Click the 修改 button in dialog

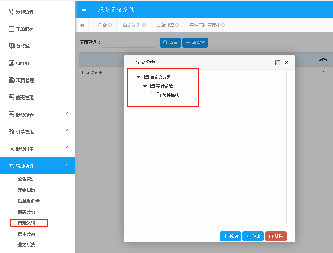[x=253, y=236]
